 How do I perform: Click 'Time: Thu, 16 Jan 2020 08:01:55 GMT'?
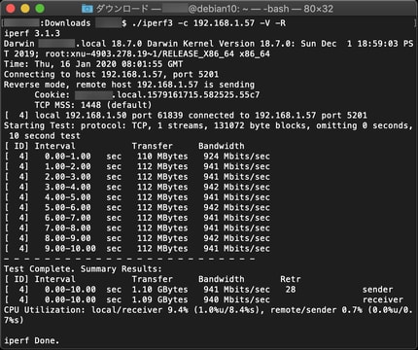click(93, 64)
